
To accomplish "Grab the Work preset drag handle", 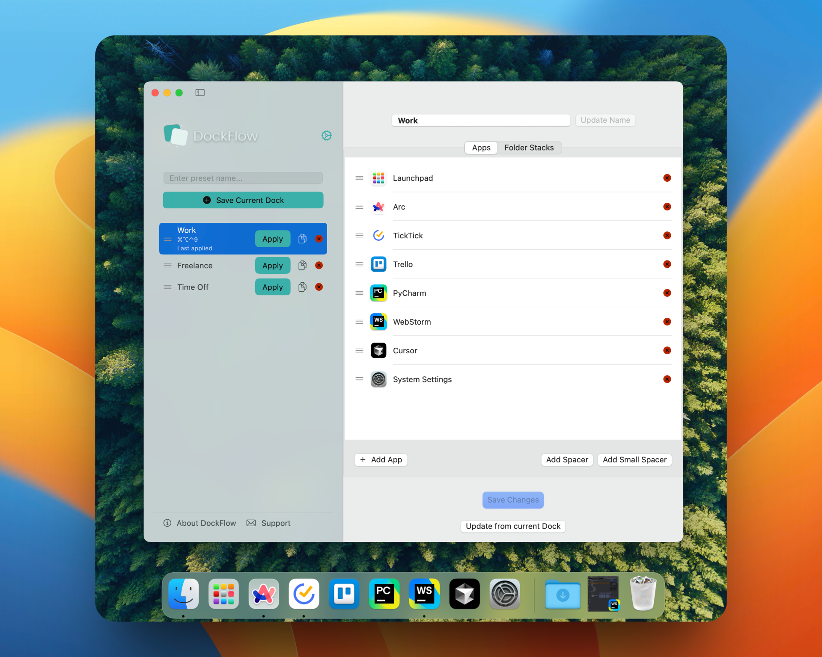I will pyautogui.click(x=168, y=239).
